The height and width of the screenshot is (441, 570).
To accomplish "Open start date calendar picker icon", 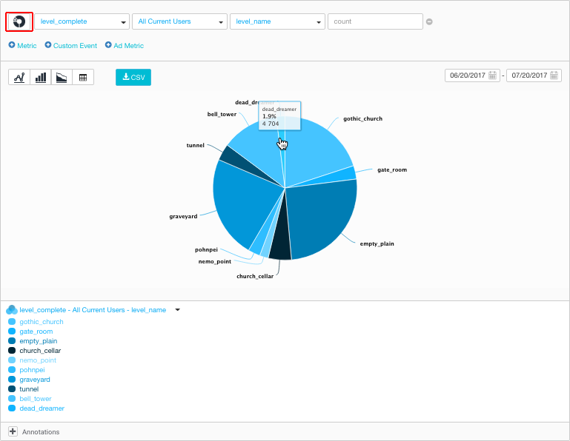I will 492,75.
